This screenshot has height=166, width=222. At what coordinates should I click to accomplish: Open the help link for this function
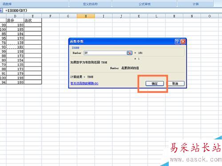pos(84,83)
